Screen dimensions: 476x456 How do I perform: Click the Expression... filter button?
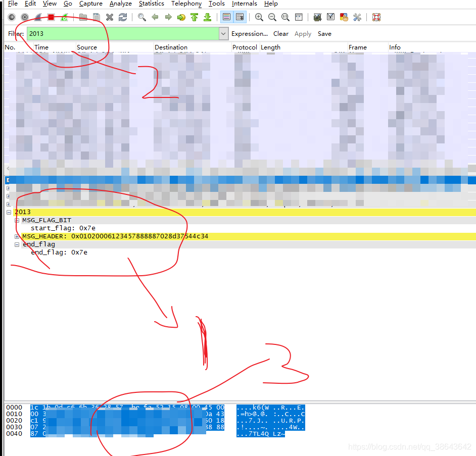pyautogui.click(x=250, y=34)
